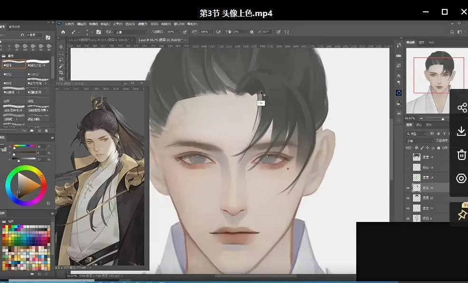
Task: Toggle visibility of layer 22
Action: pyautogui.click(x=408, y=198)
